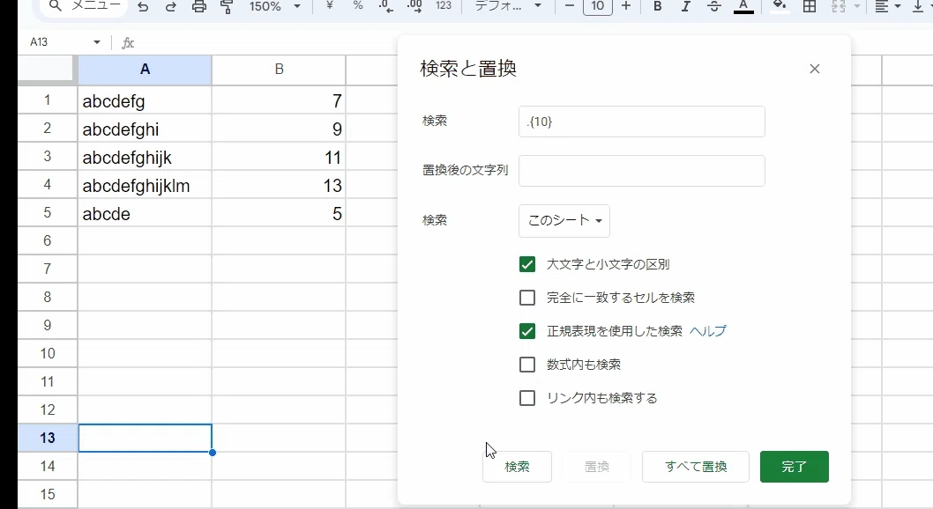Click cell B1 with value 7
Screen dimensions: 933x509
279,101
